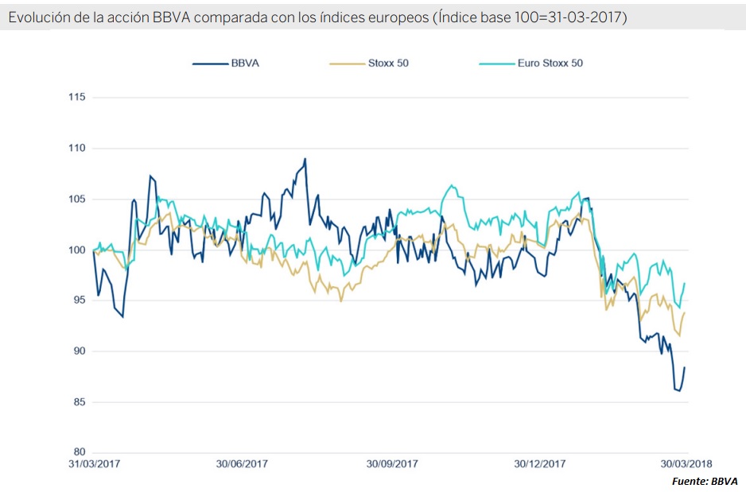Click the 'Fuente: BBVA' source note

tap(705, 481)
